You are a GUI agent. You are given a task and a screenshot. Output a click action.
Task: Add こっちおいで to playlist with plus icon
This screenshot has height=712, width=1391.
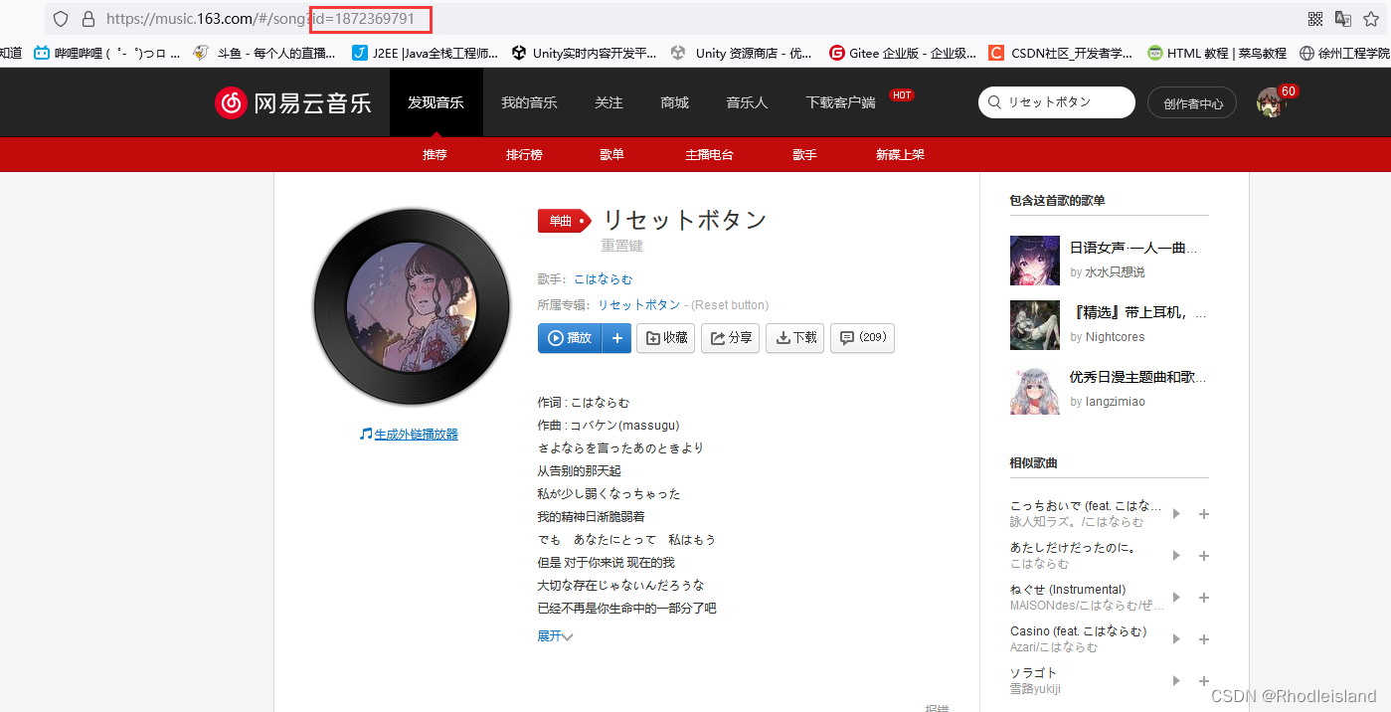point(1203,514)
